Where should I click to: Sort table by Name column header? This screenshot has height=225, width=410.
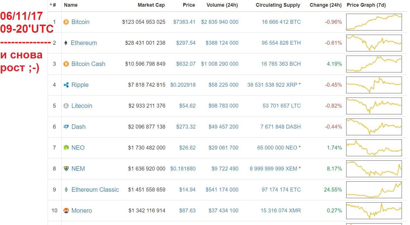click(71, 5)
